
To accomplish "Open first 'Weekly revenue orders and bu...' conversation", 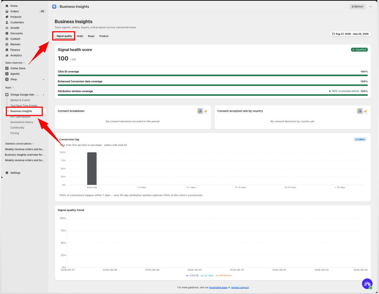I will pos(25,149).
